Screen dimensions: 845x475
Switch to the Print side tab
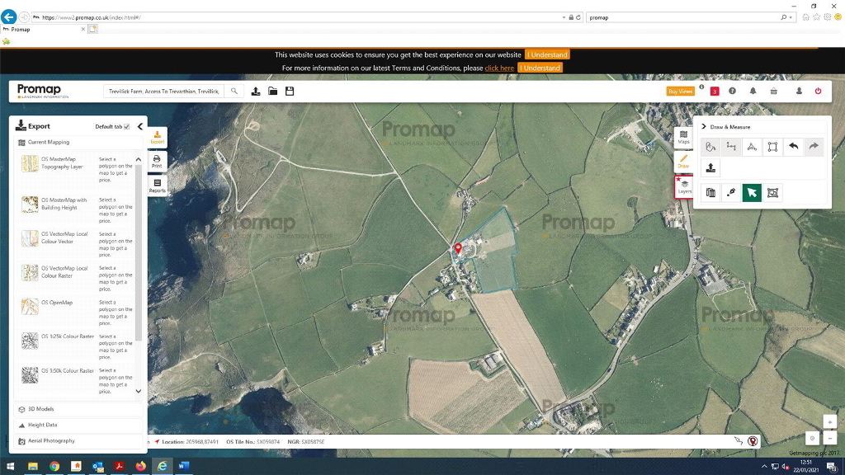pos(157,161)
